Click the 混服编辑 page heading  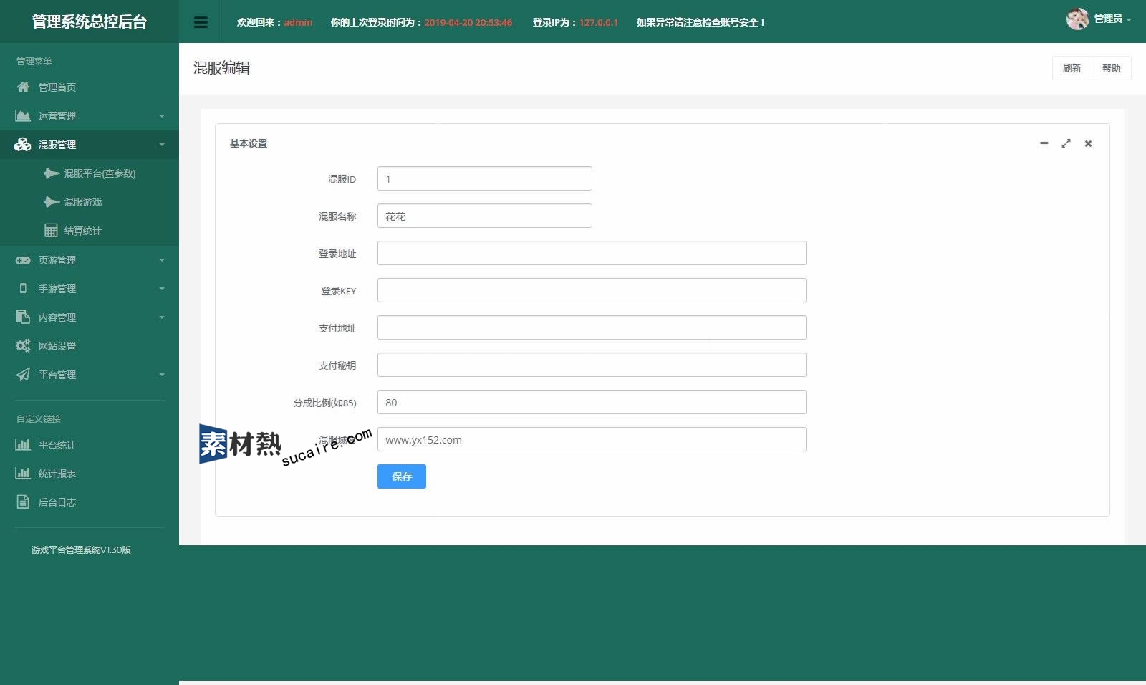[x=221, y=67]
